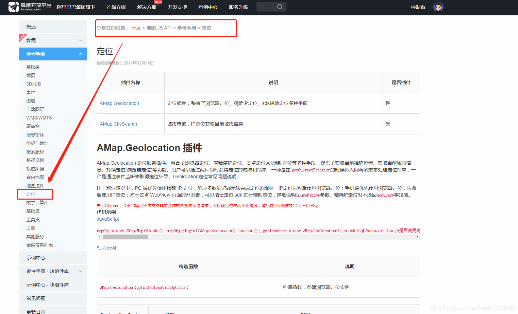Select 自建图层 in sidebar
Viewport: 518px width, 314px height.
[35, 109]
